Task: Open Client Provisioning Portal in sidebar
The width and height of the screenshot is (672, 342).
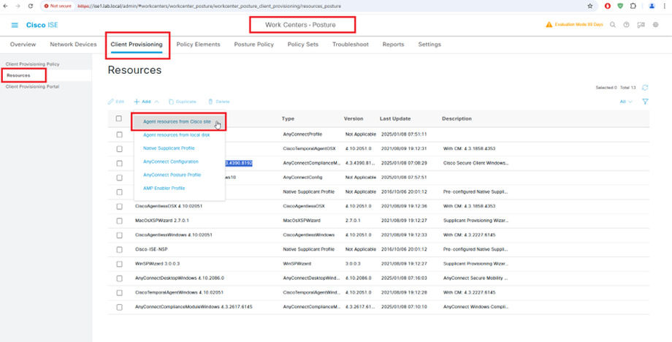Action: pyautogui.click(x=31, y=86)
